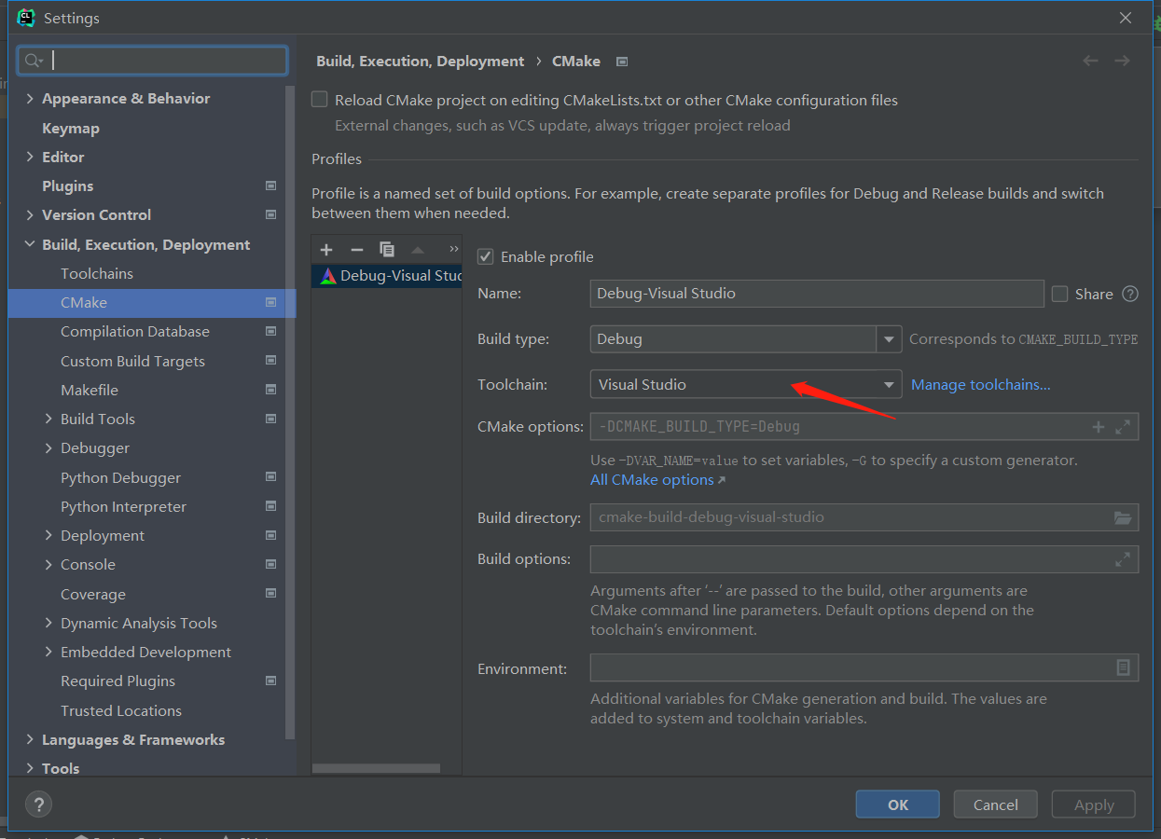Viewport: 1161px width, 839px height.
Task: Remove selected profile with minus icon
Action: coord(356,249)
